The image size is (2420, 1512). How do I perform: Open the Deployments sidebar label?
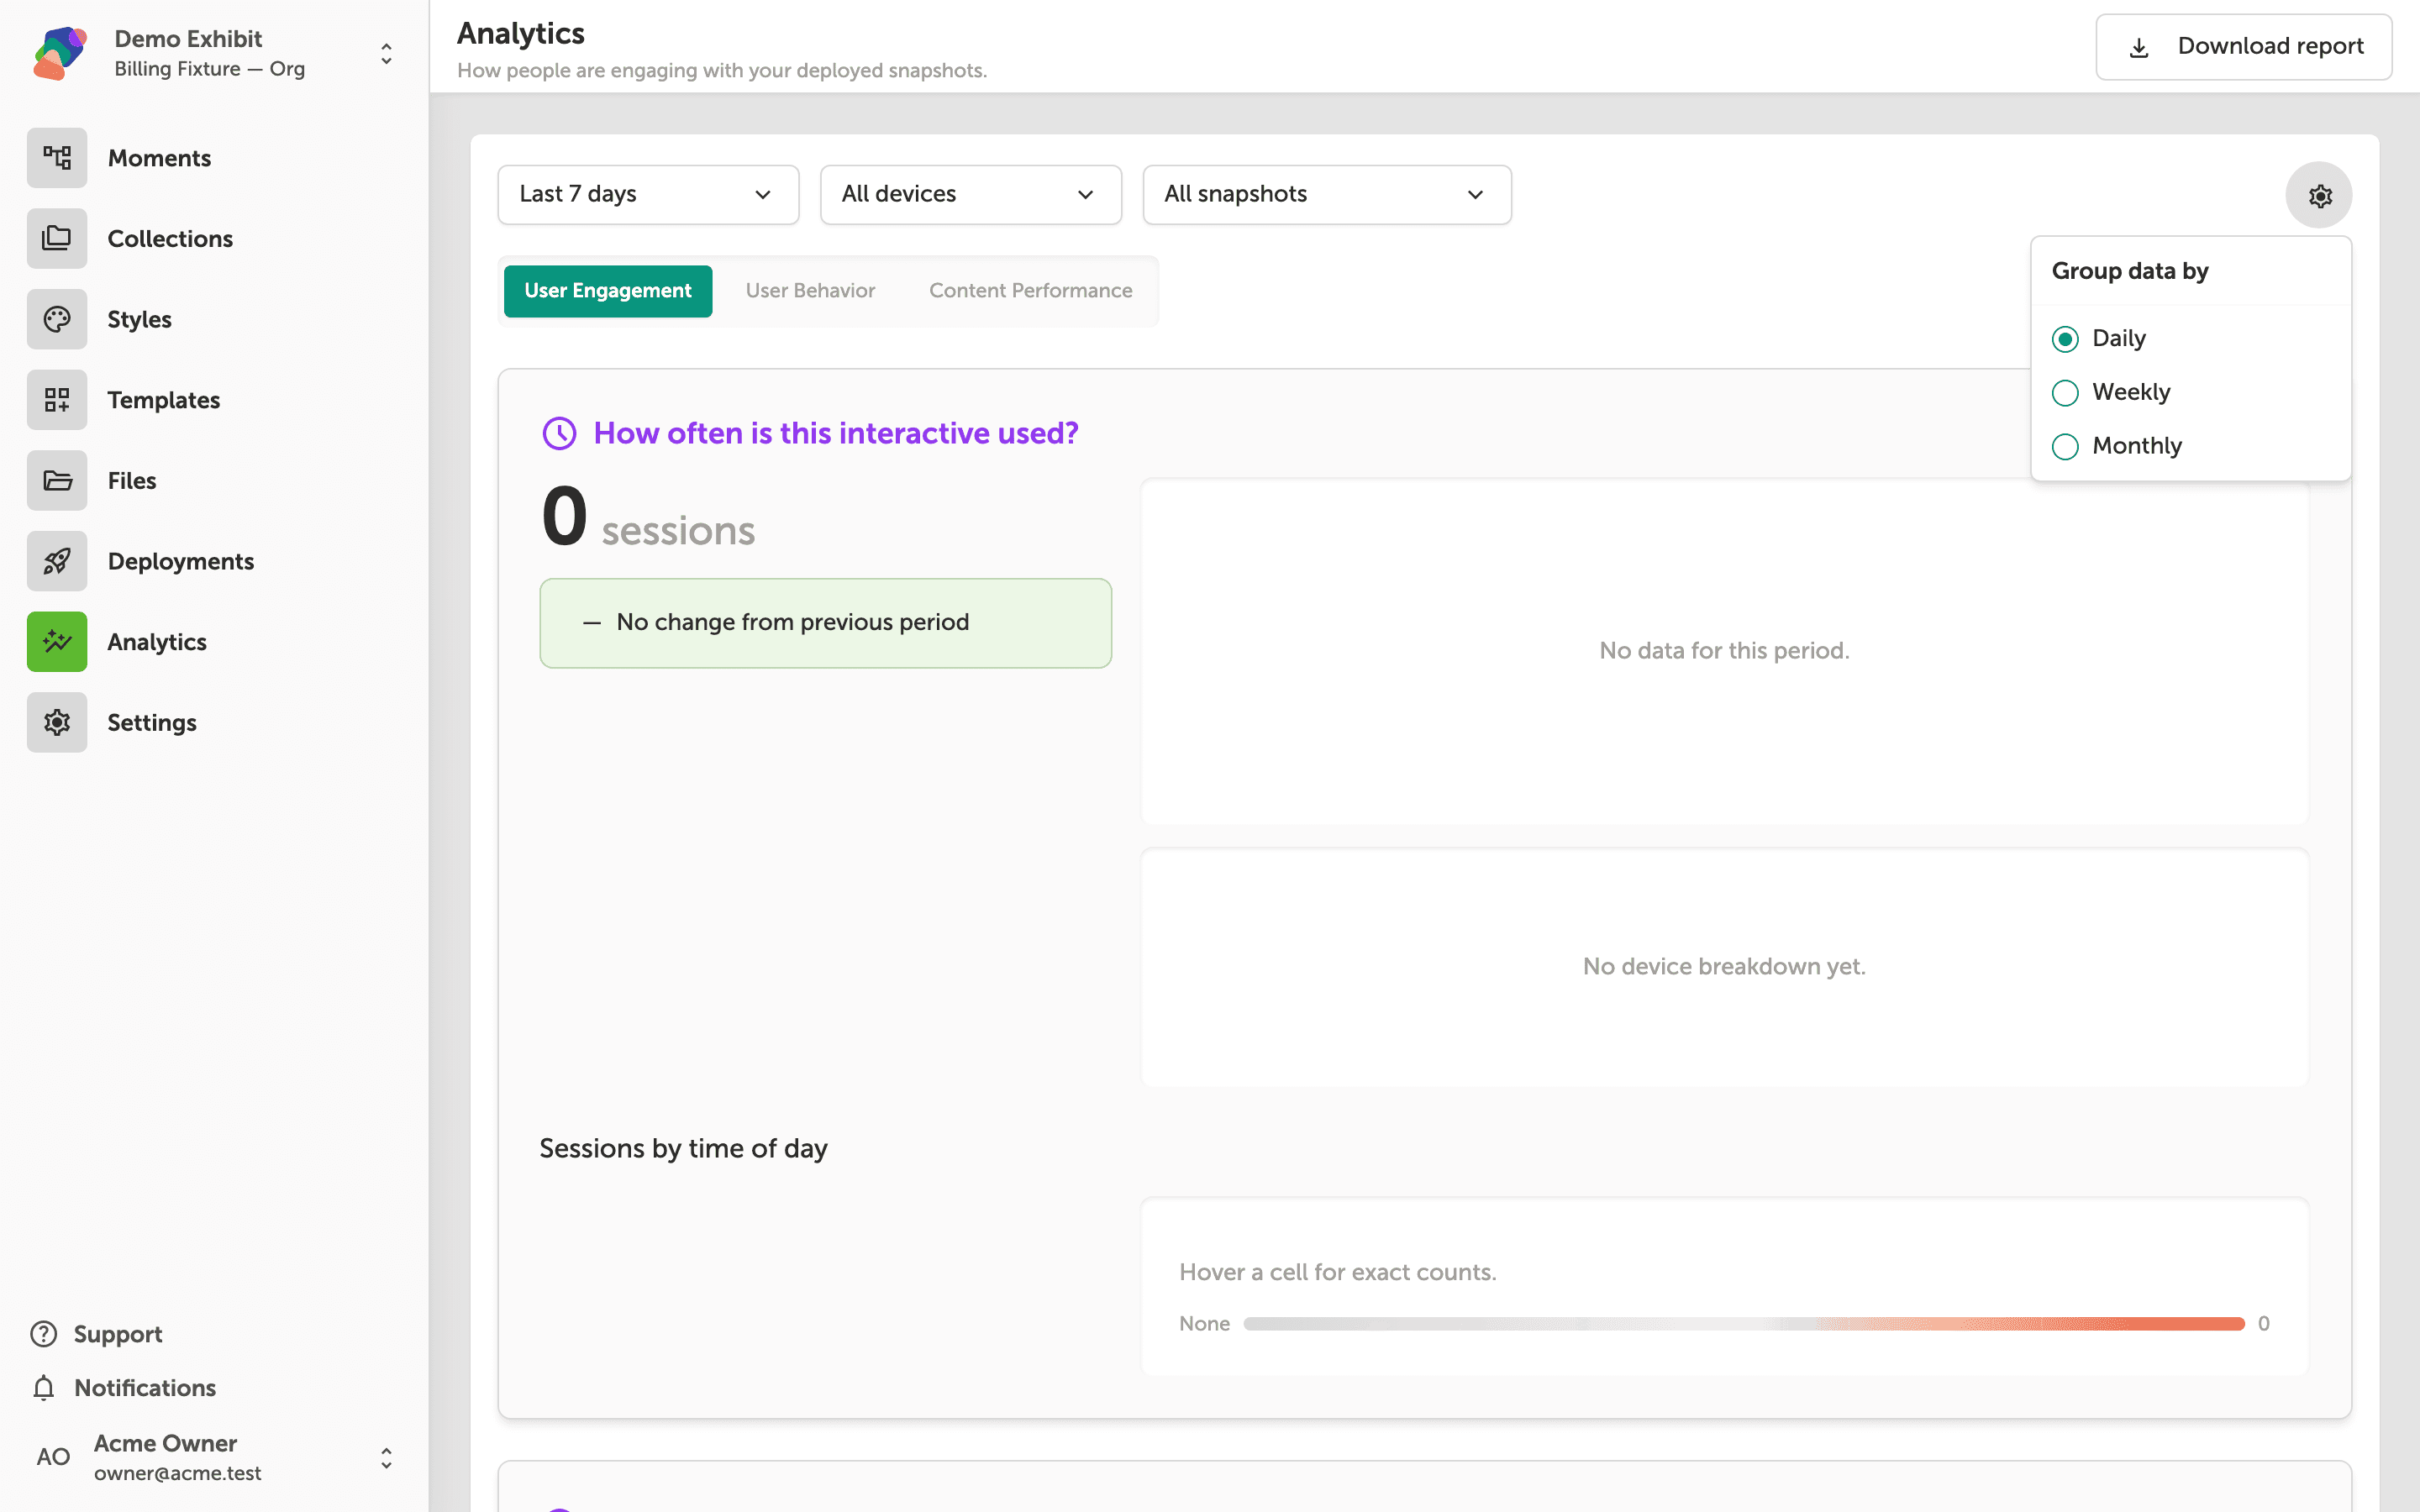pyautogui.click(x=181, y=562)
